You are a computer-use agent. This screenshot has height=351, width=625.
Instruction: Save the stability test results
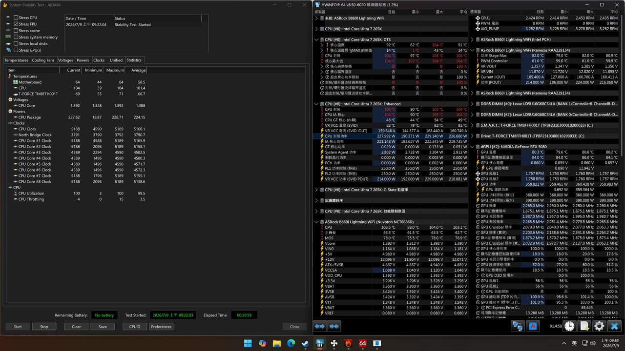tap(103, 327)
